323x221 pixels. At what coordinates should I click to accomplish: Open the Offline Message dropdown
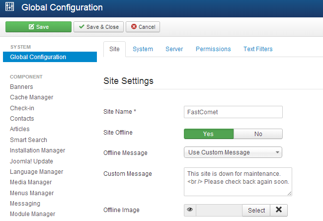click(x=233, y=152)
